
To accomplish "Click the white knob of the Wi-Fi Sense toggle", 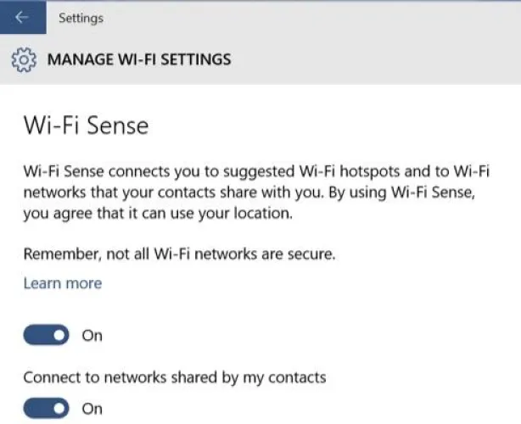I will tap(59, 336).
